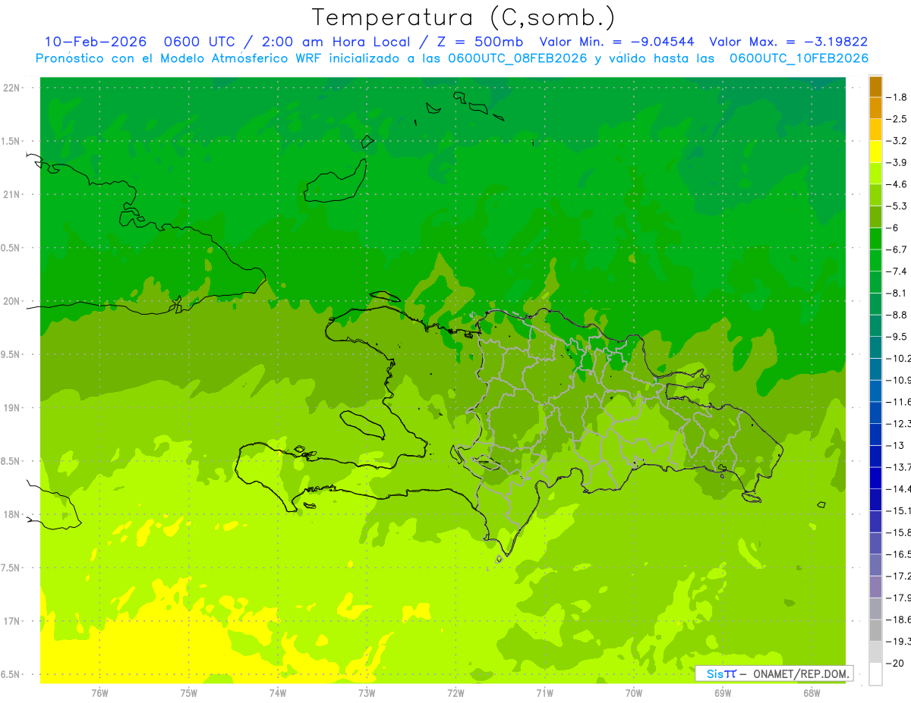
Task: Click the '71W' longitude axis label
Action: (544, 693)
